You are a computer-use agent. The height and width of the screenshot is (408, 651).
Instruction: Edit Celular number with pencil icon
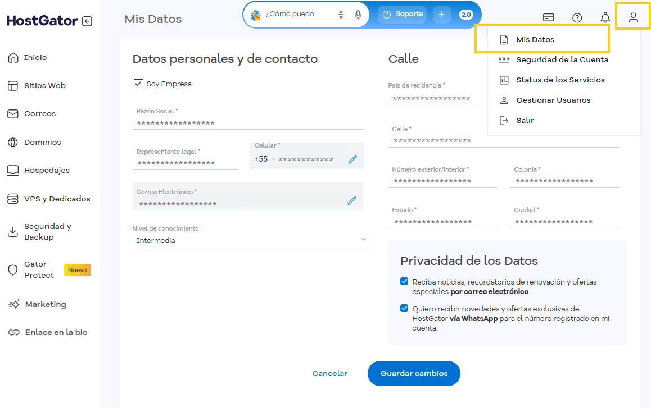tap(352, 159)
